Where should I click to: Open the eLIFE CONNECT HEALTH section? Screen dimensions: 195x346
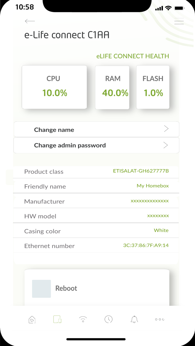pyautogui.click(x=133, y=56)
